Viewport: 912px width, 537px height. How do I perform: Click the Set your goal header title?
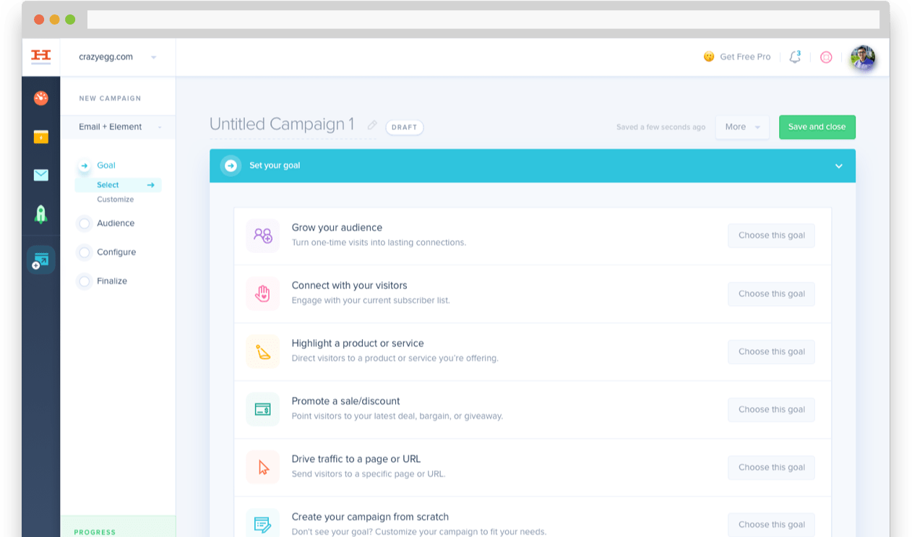point(275,166)
